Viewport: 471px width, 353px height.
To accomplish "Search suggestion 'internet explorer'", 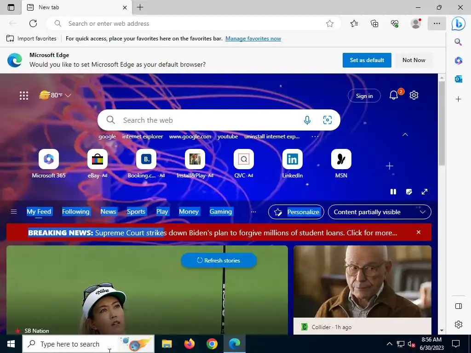I will [x=143, y=137].
